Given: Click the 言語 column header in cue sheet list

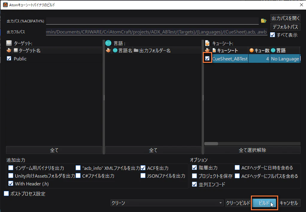Looking at the screenshot, I should [285, 51].
